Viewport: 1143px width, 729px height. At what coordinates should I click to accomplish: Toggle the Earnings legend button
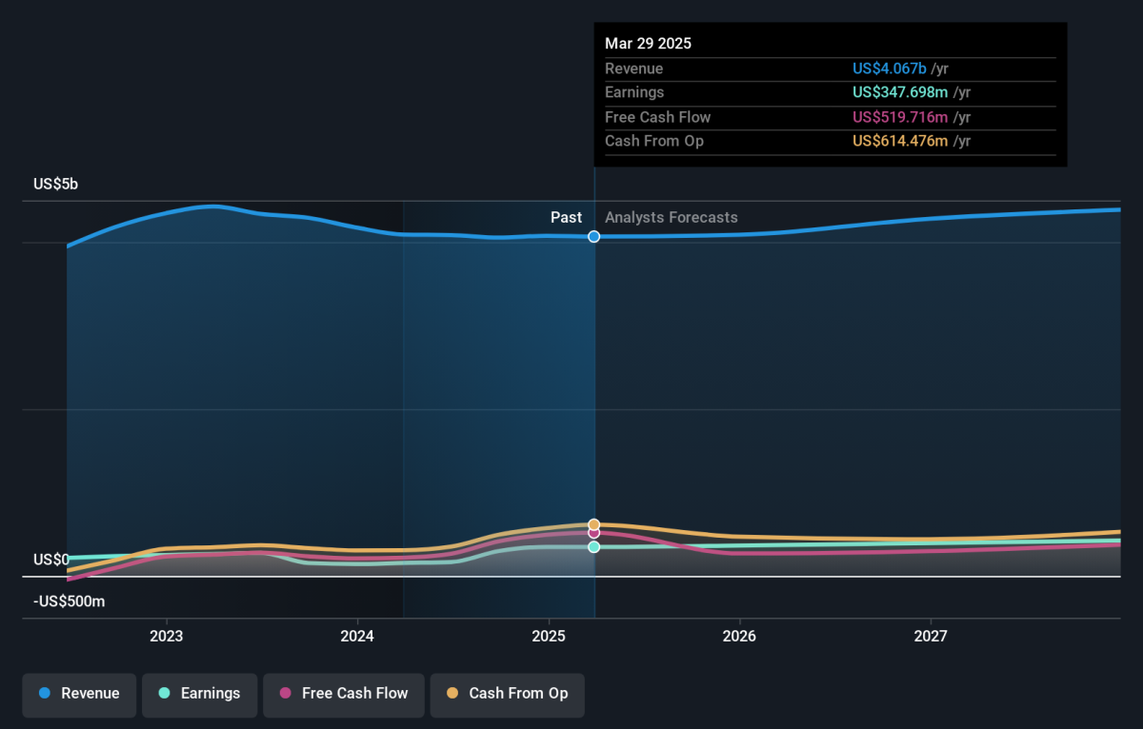[x=199, y=694]
